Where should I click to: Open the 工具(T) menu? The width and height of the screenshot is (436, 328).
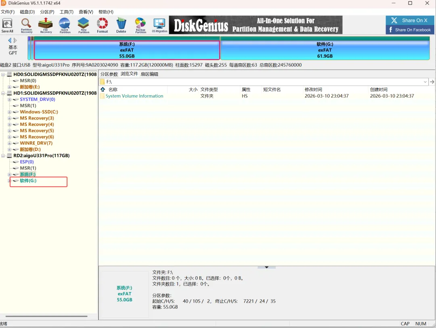tap(67, 12)
